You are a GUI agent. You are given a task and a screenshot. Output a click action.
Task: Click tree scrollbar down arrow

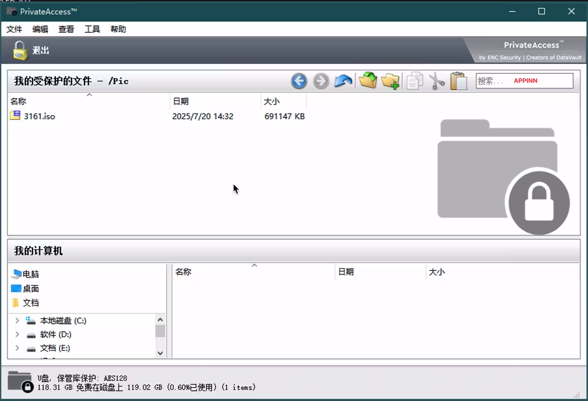point(160,353)
